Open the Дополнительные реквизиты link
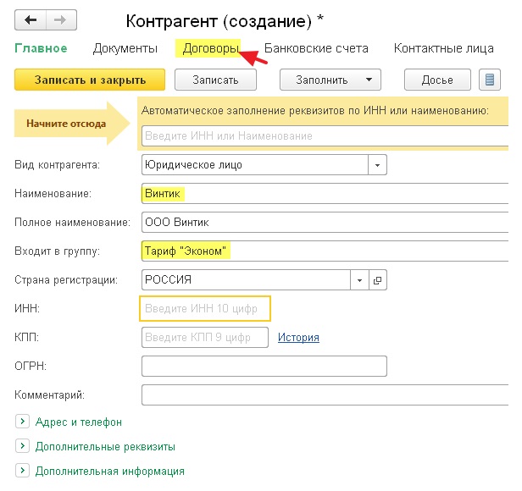This screenshot has width=522, height=491. point(105,446)
